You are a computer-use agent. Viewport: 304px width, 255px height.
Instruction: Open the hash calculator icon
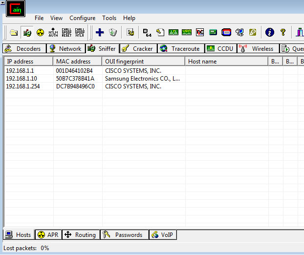pos(213,32)
